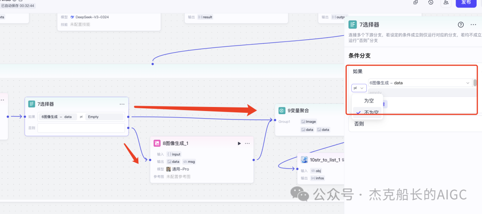This screenshot has width=482, height=214.
Task: Click the IF icon on 7选择器 canvas node
Action: coord(32,104)
